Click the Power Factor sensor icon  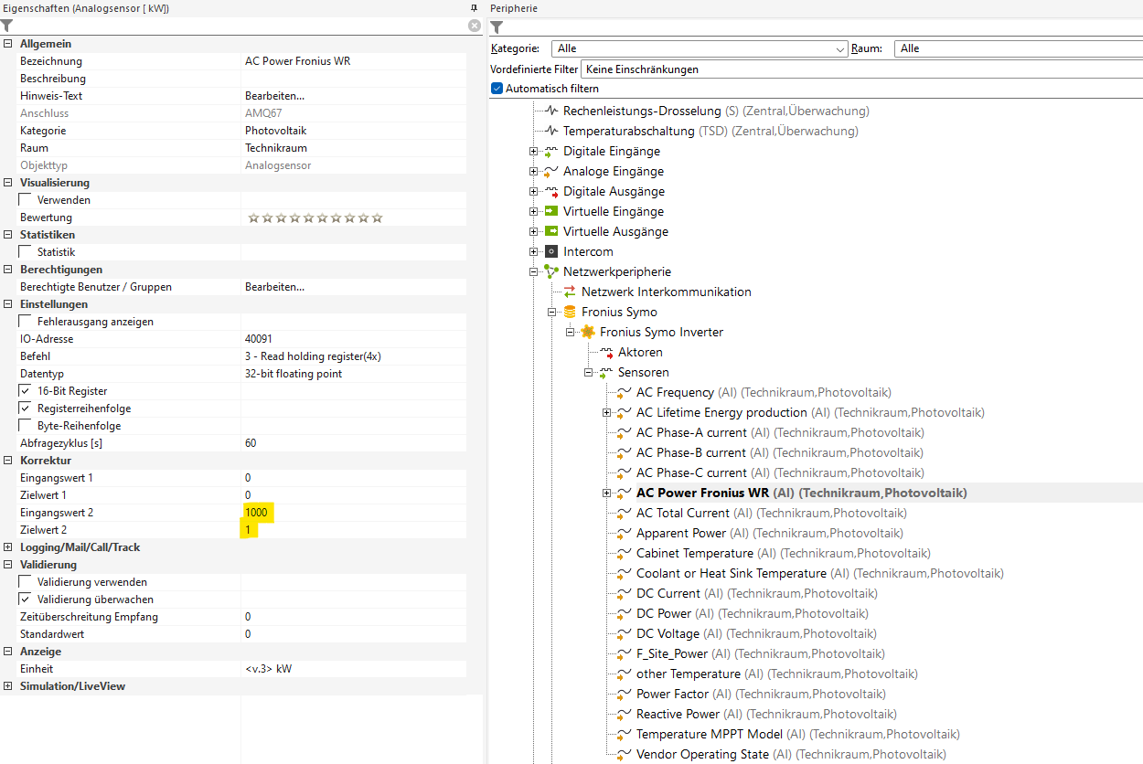pos(625,694)
